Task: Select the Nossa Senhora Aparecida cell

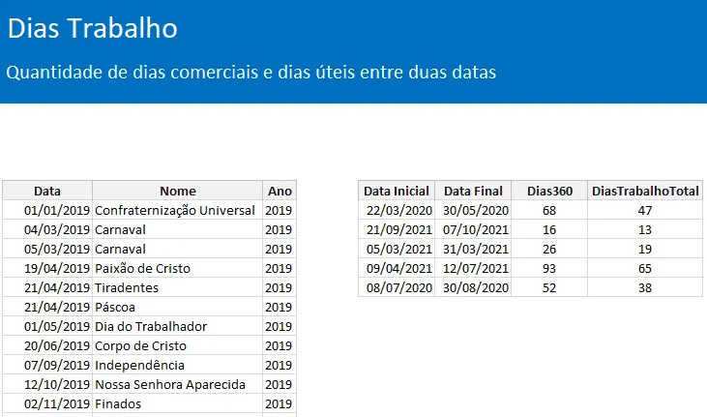Action: coord(178,385)
